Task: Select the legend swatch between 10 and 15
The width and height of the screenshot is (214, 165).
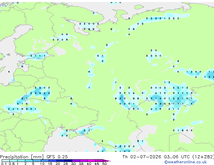Action: point(45,161)
